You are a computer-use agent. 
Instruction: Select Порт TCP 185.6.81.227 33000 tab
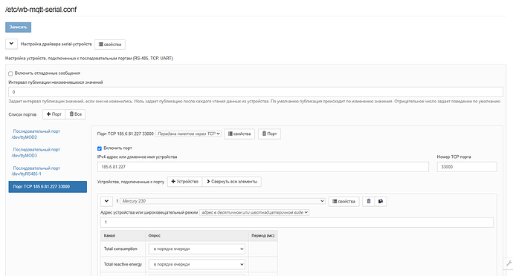tap(48, 186)
